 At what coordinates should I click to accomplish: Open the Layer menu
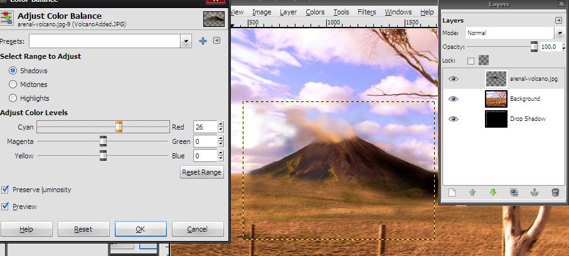coord(289,12)
